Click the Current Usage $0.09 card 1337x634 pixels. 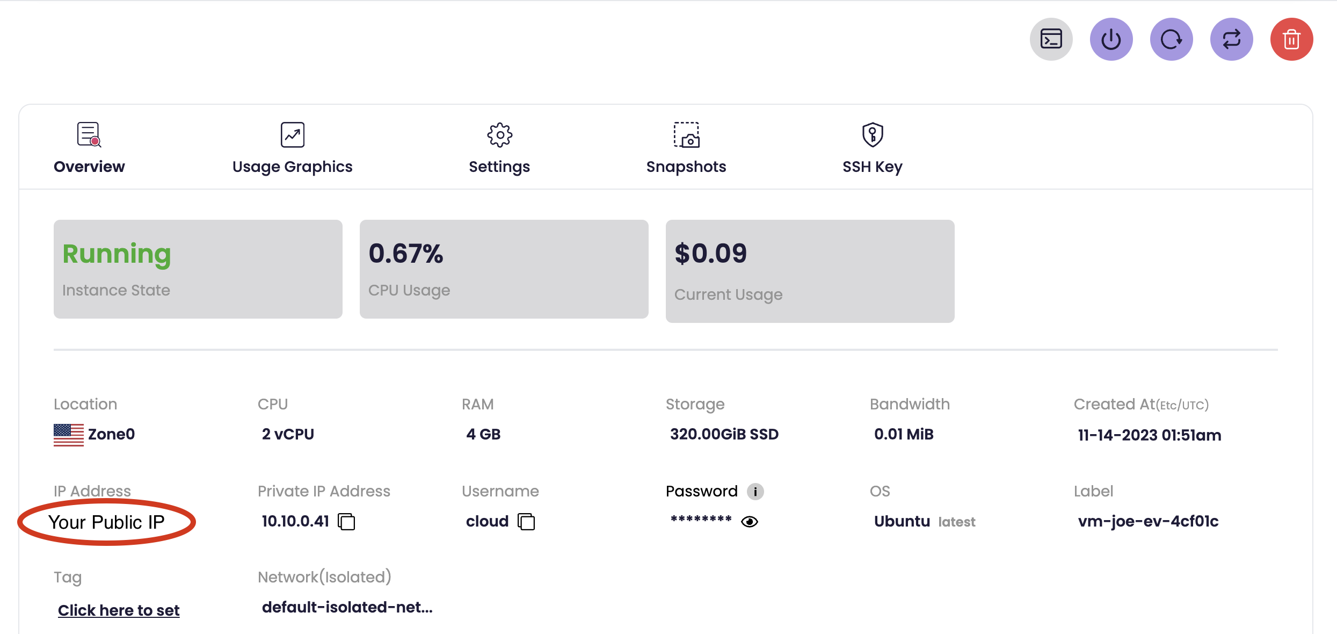[810, 271]
